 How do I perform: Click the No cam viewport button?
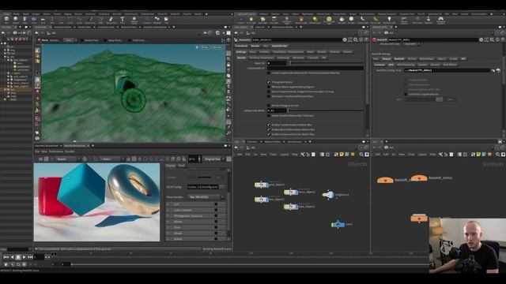click(x=217, y=47)
